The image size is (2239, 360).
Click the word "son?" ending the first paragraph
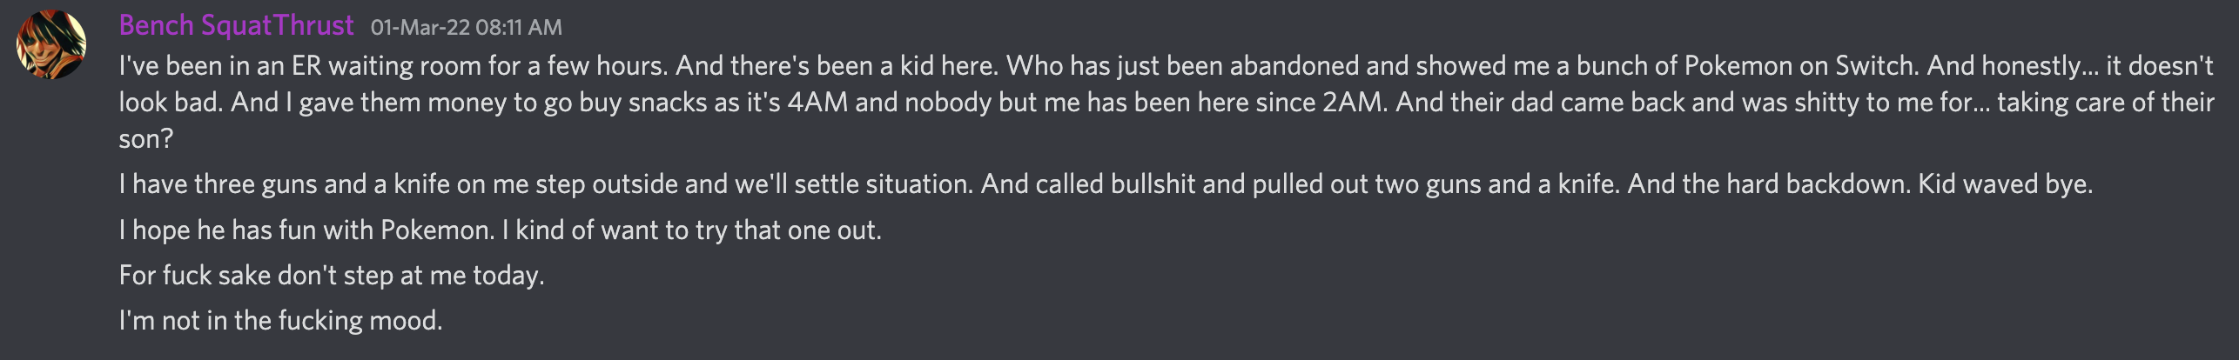click(x=146, y=139)
